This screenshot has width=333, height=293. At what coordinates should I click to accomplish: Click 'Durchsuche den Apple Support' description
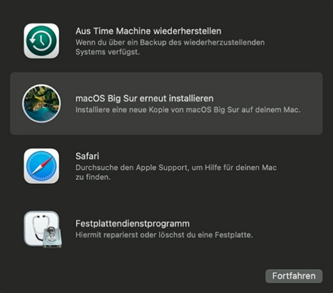176,168
